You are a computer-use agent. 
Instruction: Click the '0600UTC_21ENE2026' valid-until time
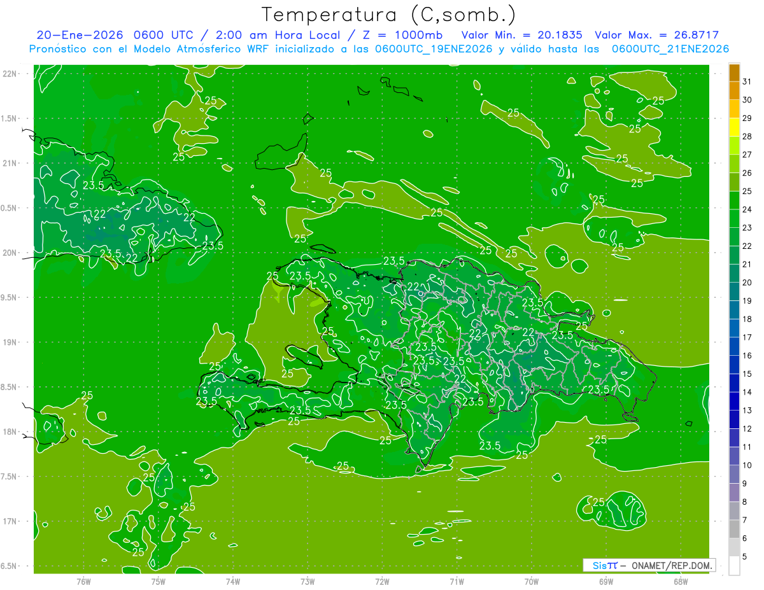point(670,49)
